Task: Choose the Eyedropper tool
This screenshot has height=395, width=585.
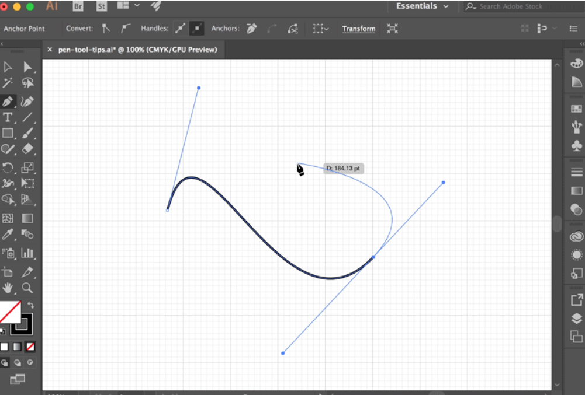Action: (x=8, y=235)
